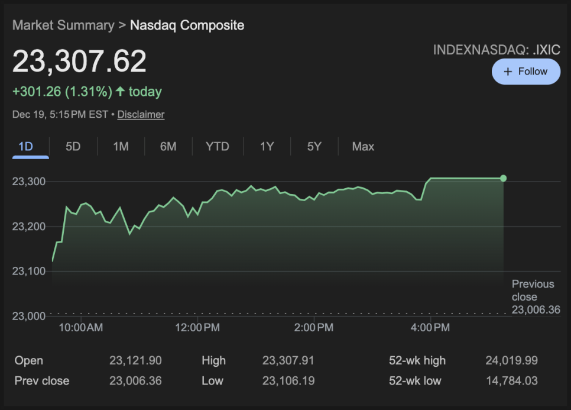The image size is (571, 410).
Task: Click the INDEXNASDAQ: .IXIC ticker label
Action: 497,50
